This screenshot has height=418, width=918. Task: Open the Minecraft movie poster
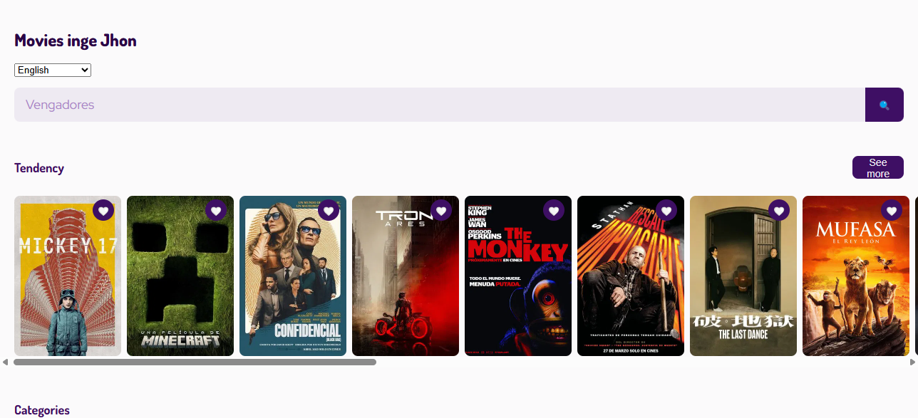point(180,276)
